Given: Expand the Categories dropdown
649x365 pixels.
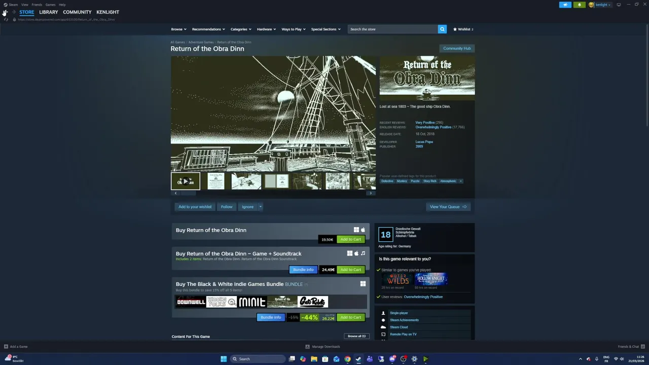Looking at the screenshot, I should [x=241, y=29].
